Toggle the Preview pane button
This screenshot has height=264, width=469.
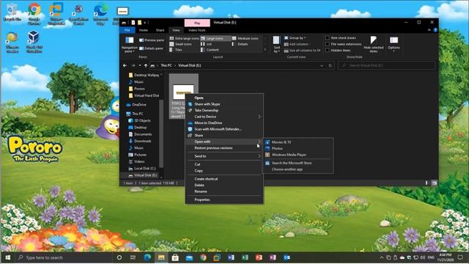(x=152, y=40)
